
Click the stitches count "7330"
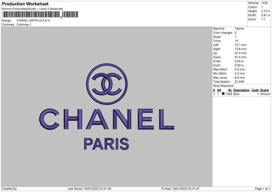264,3
